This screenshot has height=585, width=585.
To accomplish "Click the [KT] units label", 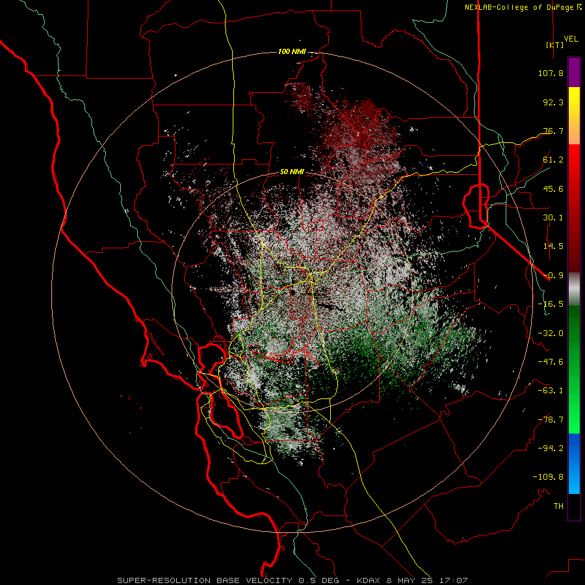I will (554, 45).
